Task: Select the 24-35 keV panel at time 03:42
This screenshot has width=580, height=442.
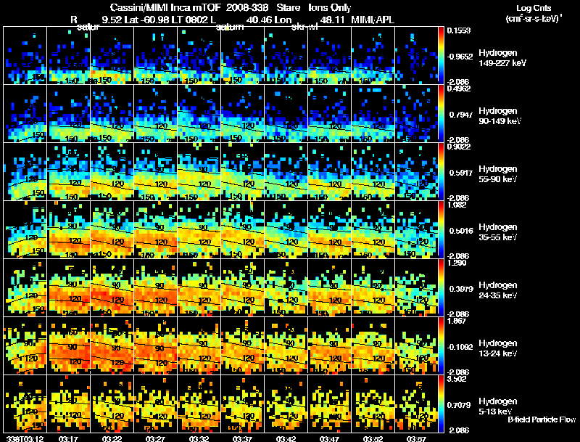Action: (x=286, y=287)
